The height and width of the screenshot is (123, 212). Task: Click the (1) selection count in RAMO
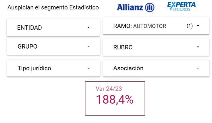point(190,26)
